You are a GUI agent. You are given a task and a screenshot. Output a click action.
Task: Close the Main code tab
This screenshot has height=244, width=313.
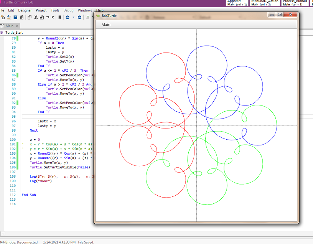[17, 26]
